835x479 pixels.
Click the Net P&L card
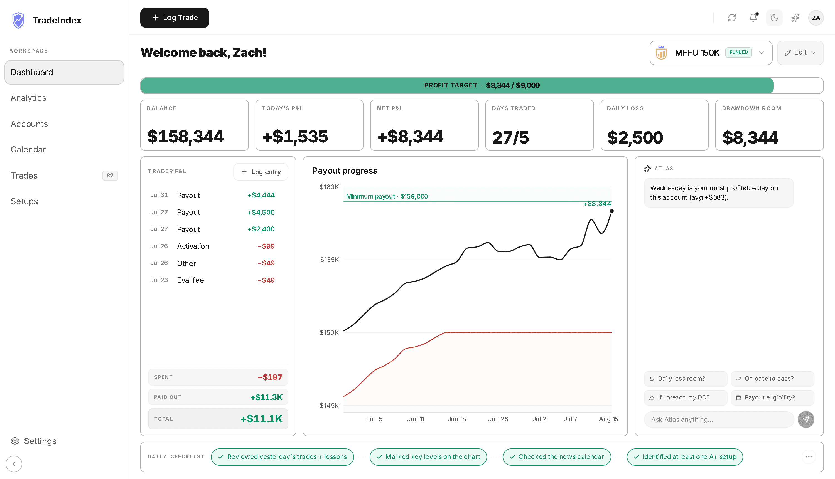[424, 125]
